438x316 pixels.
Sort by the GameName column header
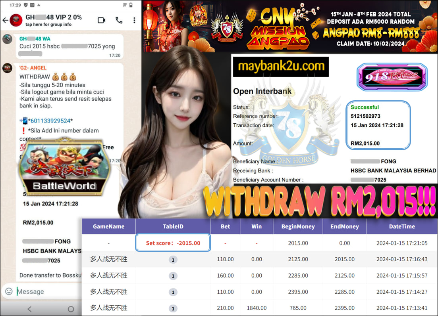[x=109, y=226]
